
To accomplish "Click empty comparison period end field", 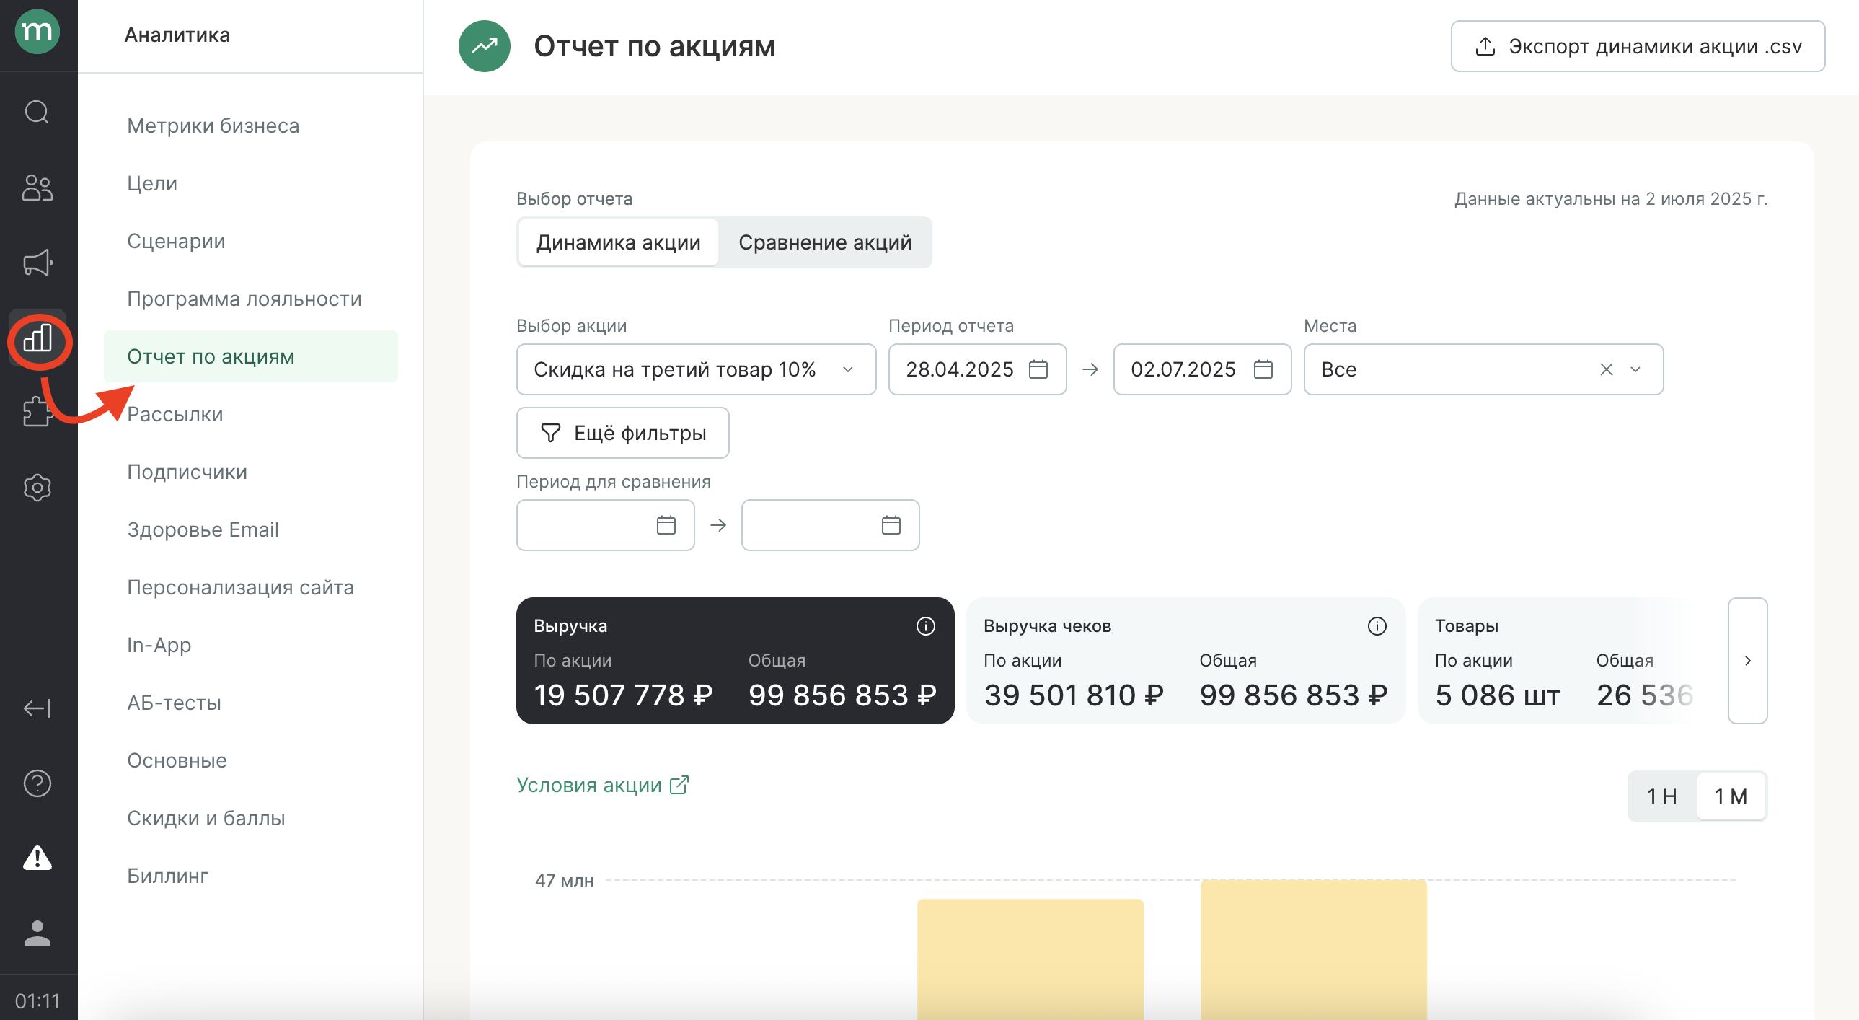I will coord(831,526).
